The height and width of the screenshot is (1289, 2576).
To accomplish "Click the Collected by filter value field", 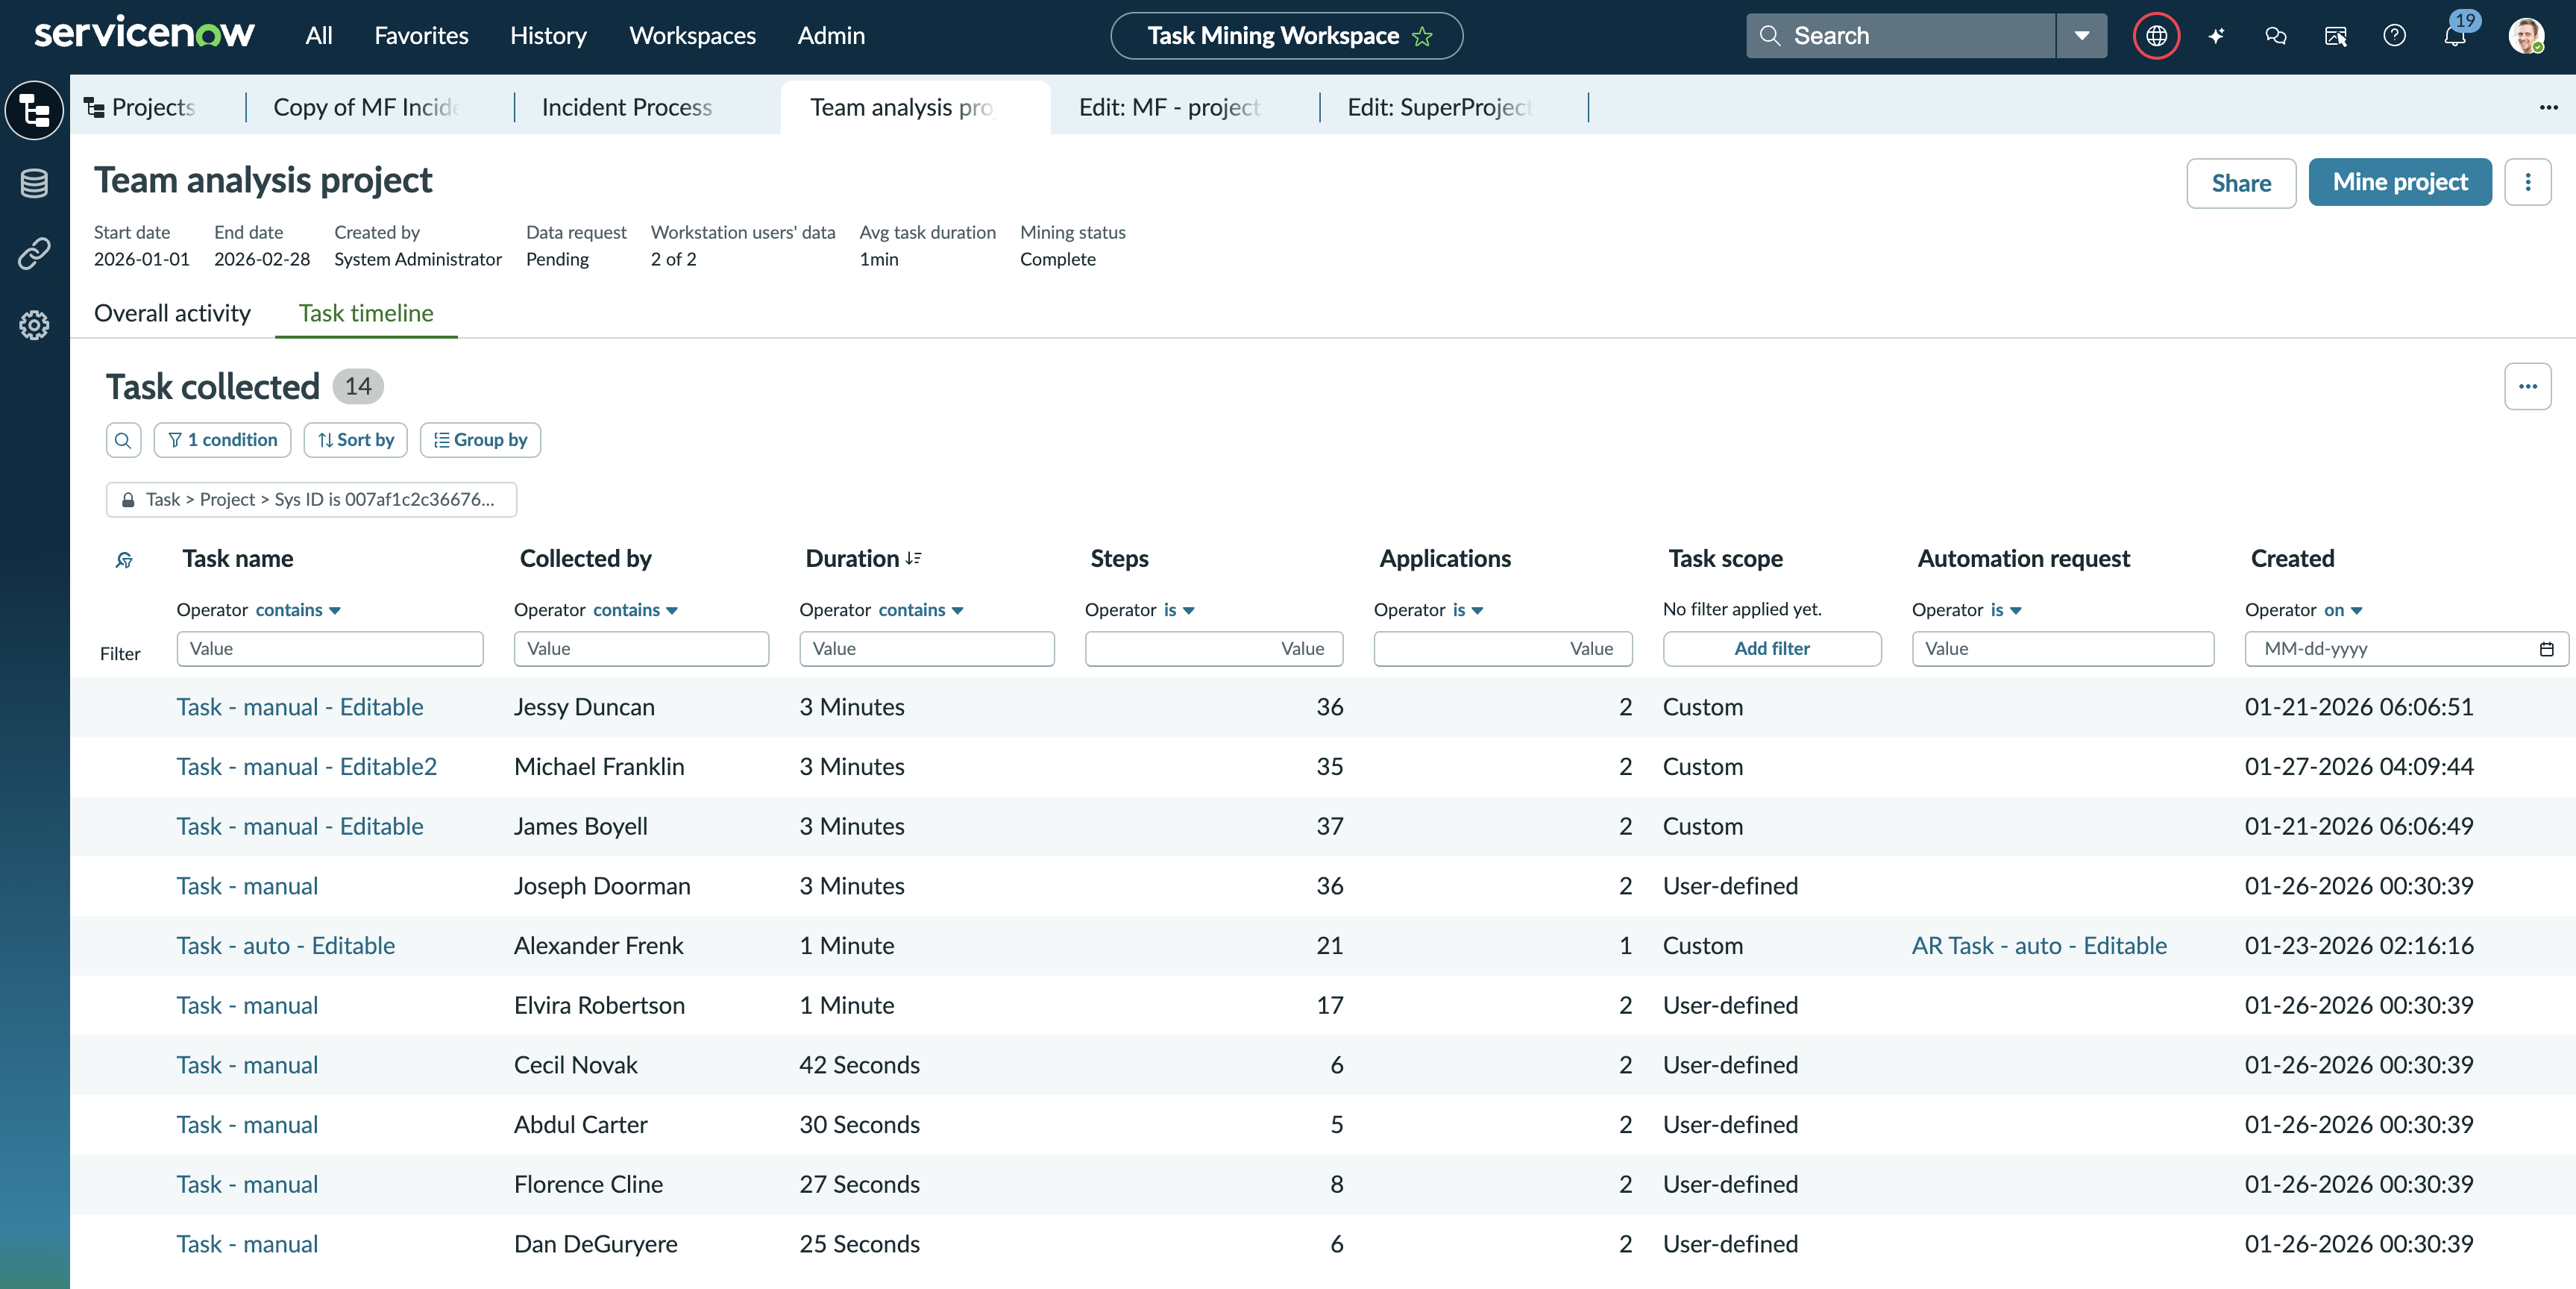I will [x=641, y=649].
